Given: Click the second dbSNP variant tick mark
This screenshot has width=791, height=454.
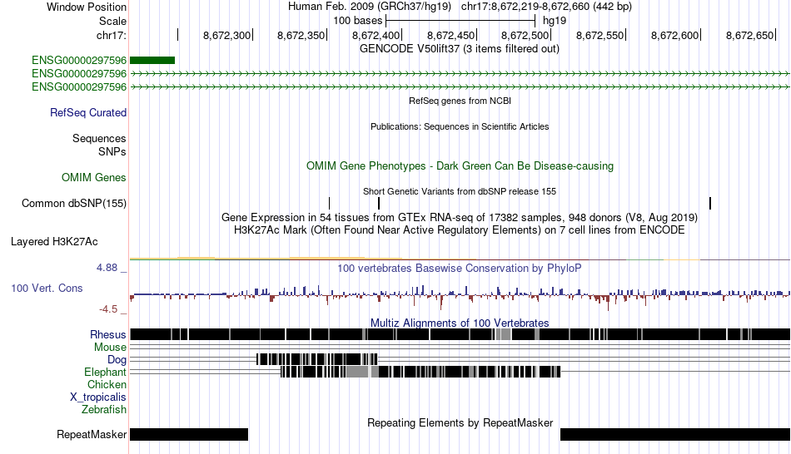Looking at the screenshot, I should (x=379, y=203).
